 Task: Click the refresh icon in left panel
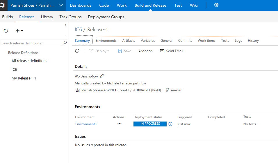pos(6,31)
